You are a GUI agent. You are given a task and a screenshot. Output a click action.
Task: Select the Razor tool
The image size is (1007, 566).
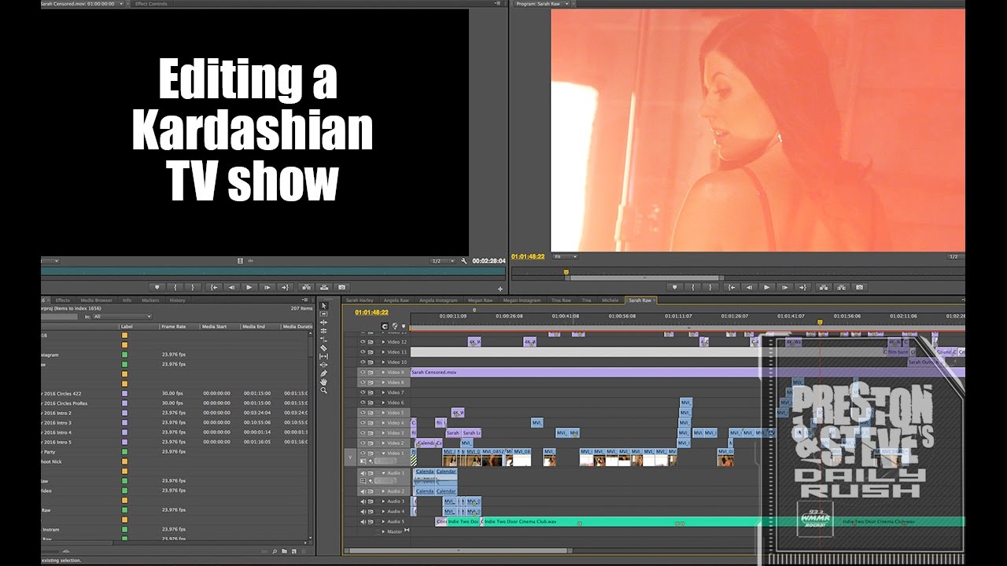tap(323, 347)
